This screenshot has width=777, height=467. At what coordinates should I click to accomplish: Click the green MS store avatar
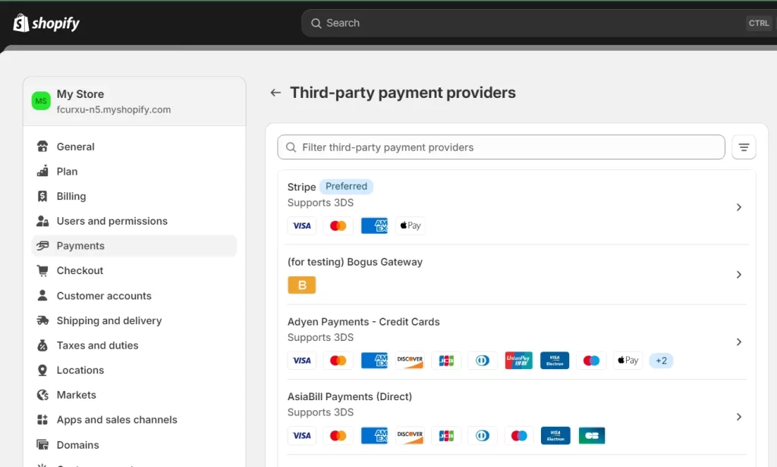(x=41, y=101)
